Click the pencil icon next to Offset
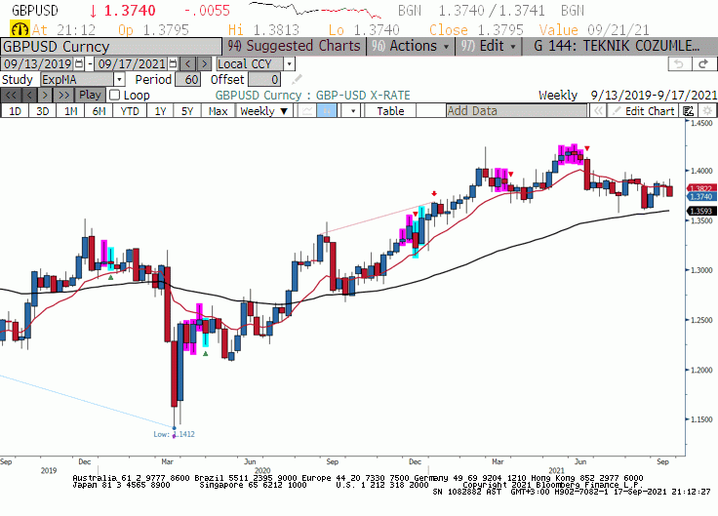Viewport: 718px width, 516px height. pyautogui.click(x=297, y=79)
